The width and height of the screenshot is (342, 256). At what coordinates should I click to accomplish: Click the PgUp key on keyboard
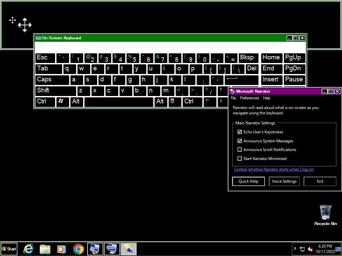pos(294,58)
